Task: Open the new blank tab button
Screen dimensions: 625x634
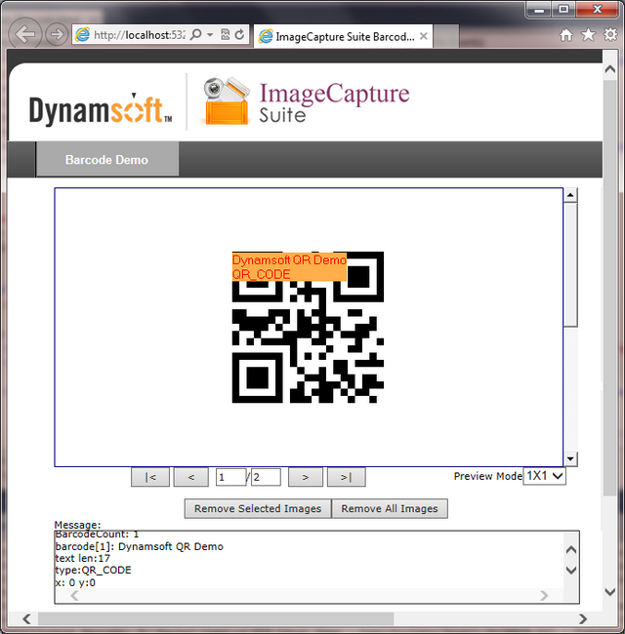Action: click(x=445, y=36)
